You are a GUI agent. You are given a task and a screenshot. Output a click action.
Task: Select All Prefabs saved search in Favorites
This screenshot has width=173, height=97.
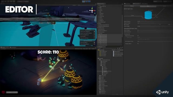[104, 54]
